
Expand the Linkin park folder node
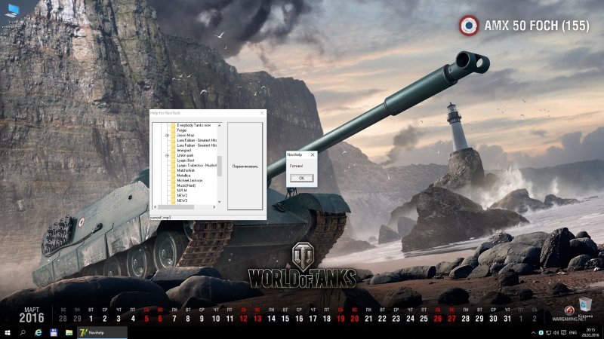(x=167, y=155)
